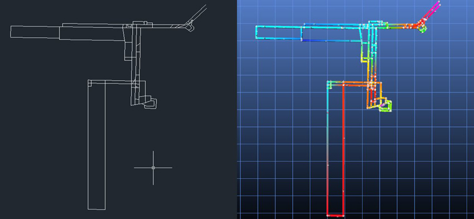
Task: Click the left end rectangle of CAD wireframe
Action: (35, 32)
